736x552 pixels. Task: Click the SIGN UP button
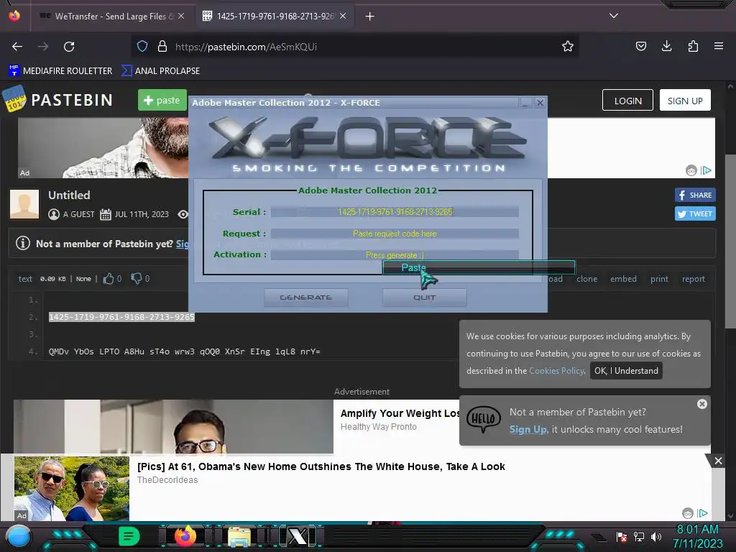coord(685,101)
